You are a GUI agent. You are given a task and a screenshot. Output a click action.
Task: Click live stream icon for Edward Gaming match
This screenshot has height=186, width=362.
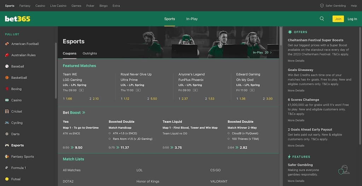(252, 90)
